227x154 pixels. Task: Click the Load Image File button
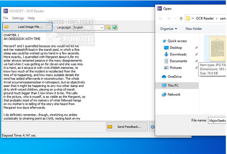[28, 27]
